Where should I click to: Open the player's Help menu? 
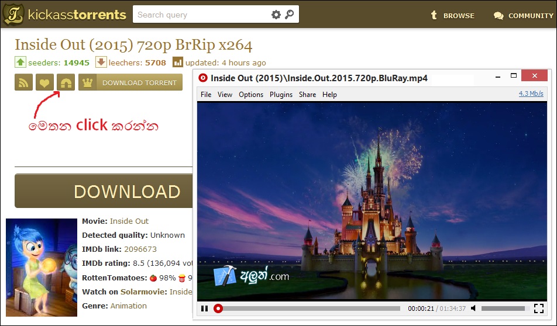329,95
